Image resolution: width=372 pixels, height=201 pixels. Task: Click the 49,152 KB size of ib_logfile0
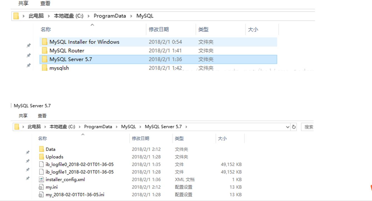tap(231, 164)
